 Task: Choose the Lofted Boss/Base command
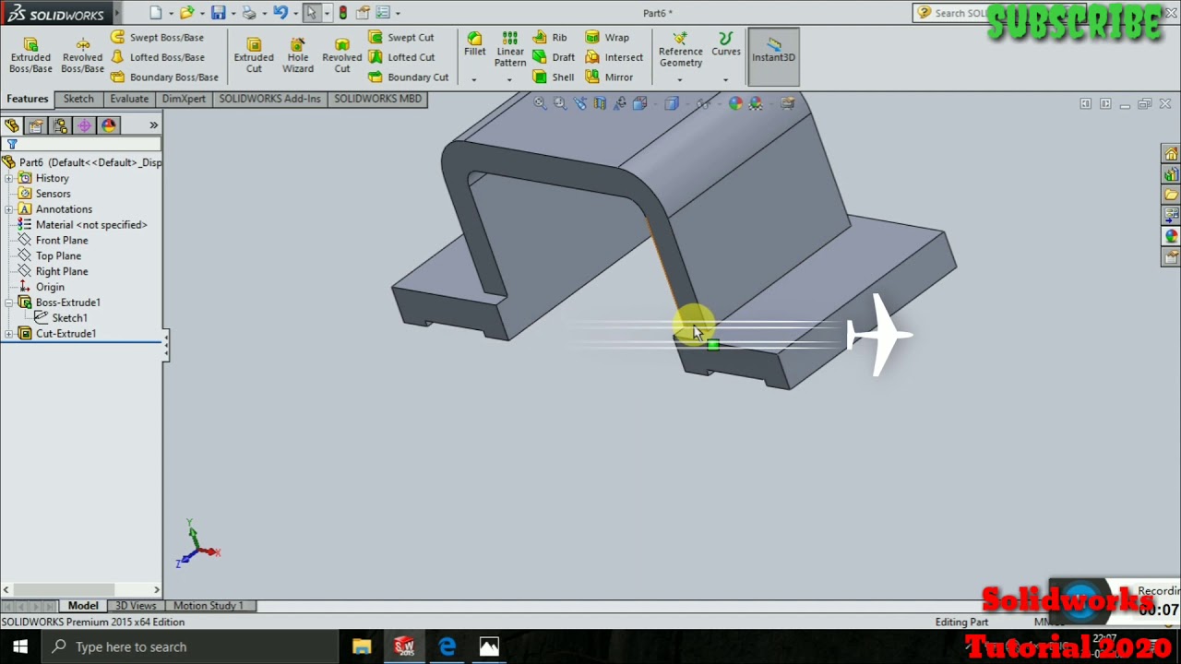coord(157,57)
